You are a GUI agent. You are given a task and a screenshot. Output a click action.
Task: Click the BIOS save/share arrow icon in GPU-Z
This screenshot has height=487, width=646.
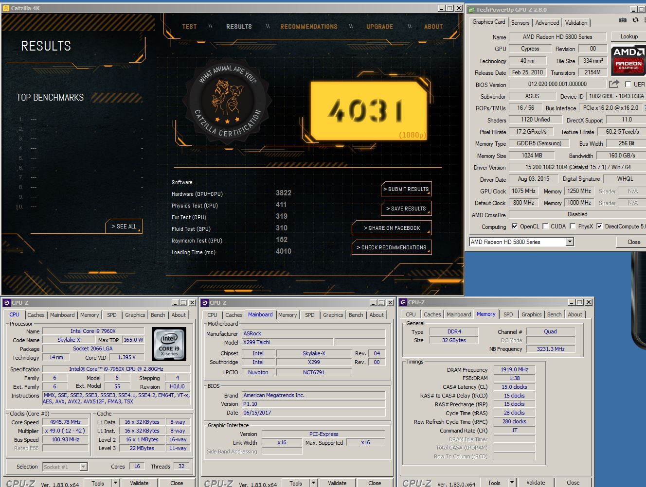click(x=614, y=84)
